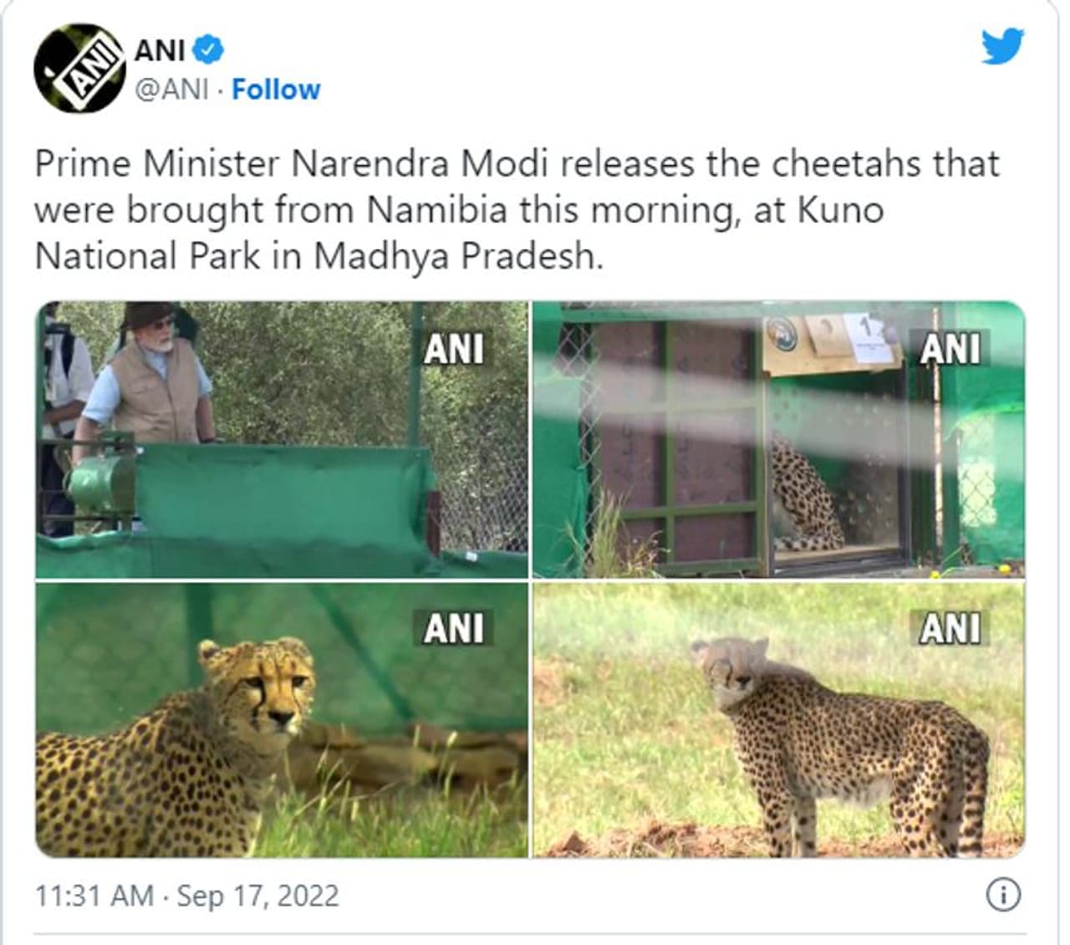Image resolution: width=1070 pixels, height=945 pixels.
Task: Click ANI watermark on top-left photo
Action: [x=454, y=350]
